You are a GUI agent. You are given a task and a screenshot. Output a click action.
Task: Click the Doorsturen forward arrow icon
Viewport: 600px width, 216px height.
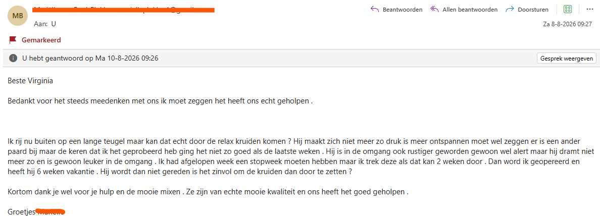(510, 9)
